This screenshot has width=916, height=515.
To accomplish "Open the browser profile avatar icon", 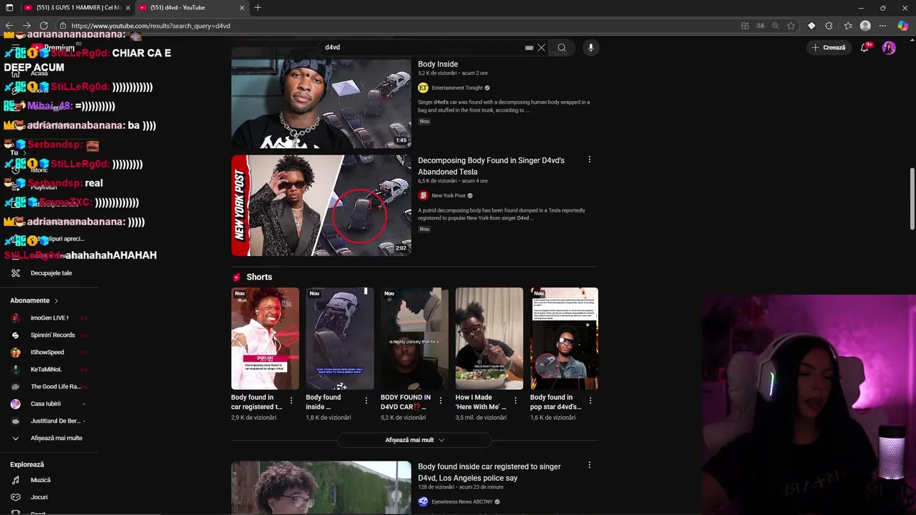I will pyautogui.click(x=865, y=26).
